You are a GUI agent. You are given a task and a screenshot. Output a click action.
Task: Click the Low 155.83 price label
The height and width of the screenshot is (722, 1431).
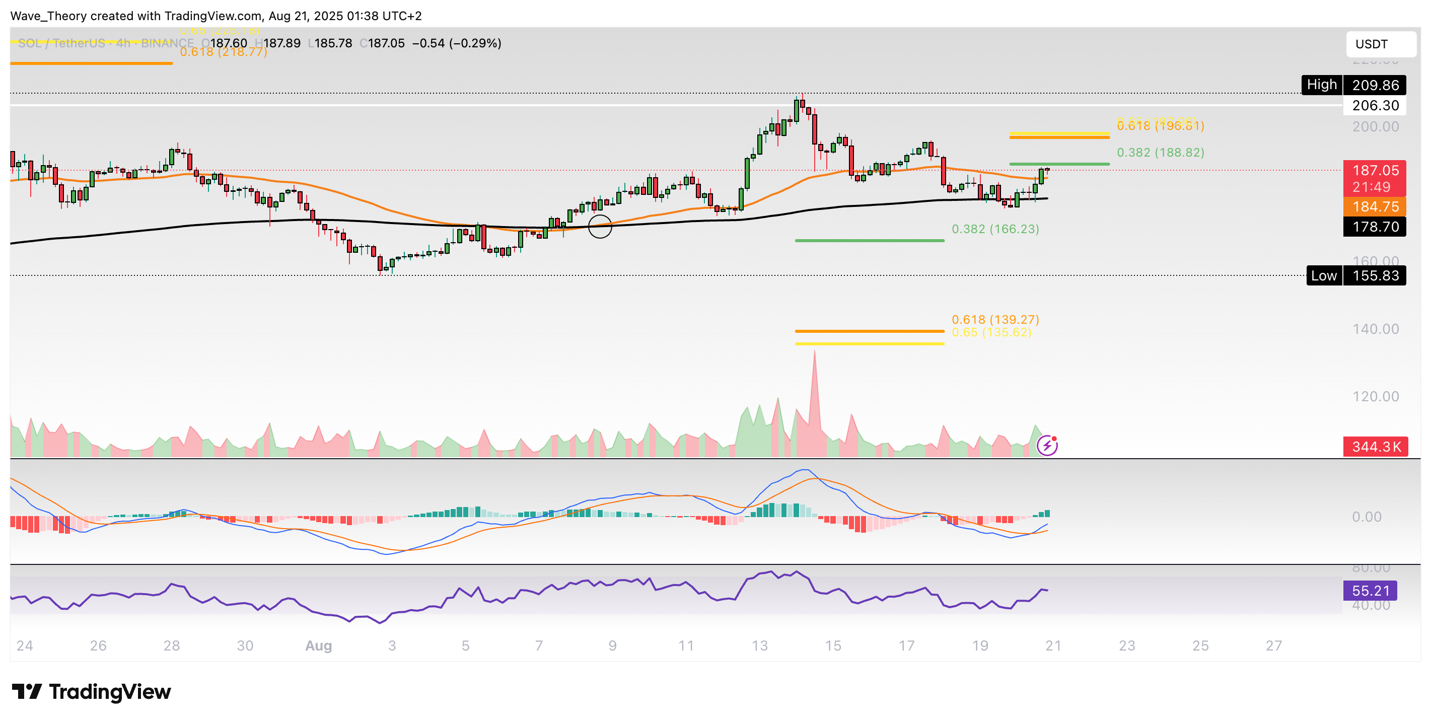[1356, 275]
